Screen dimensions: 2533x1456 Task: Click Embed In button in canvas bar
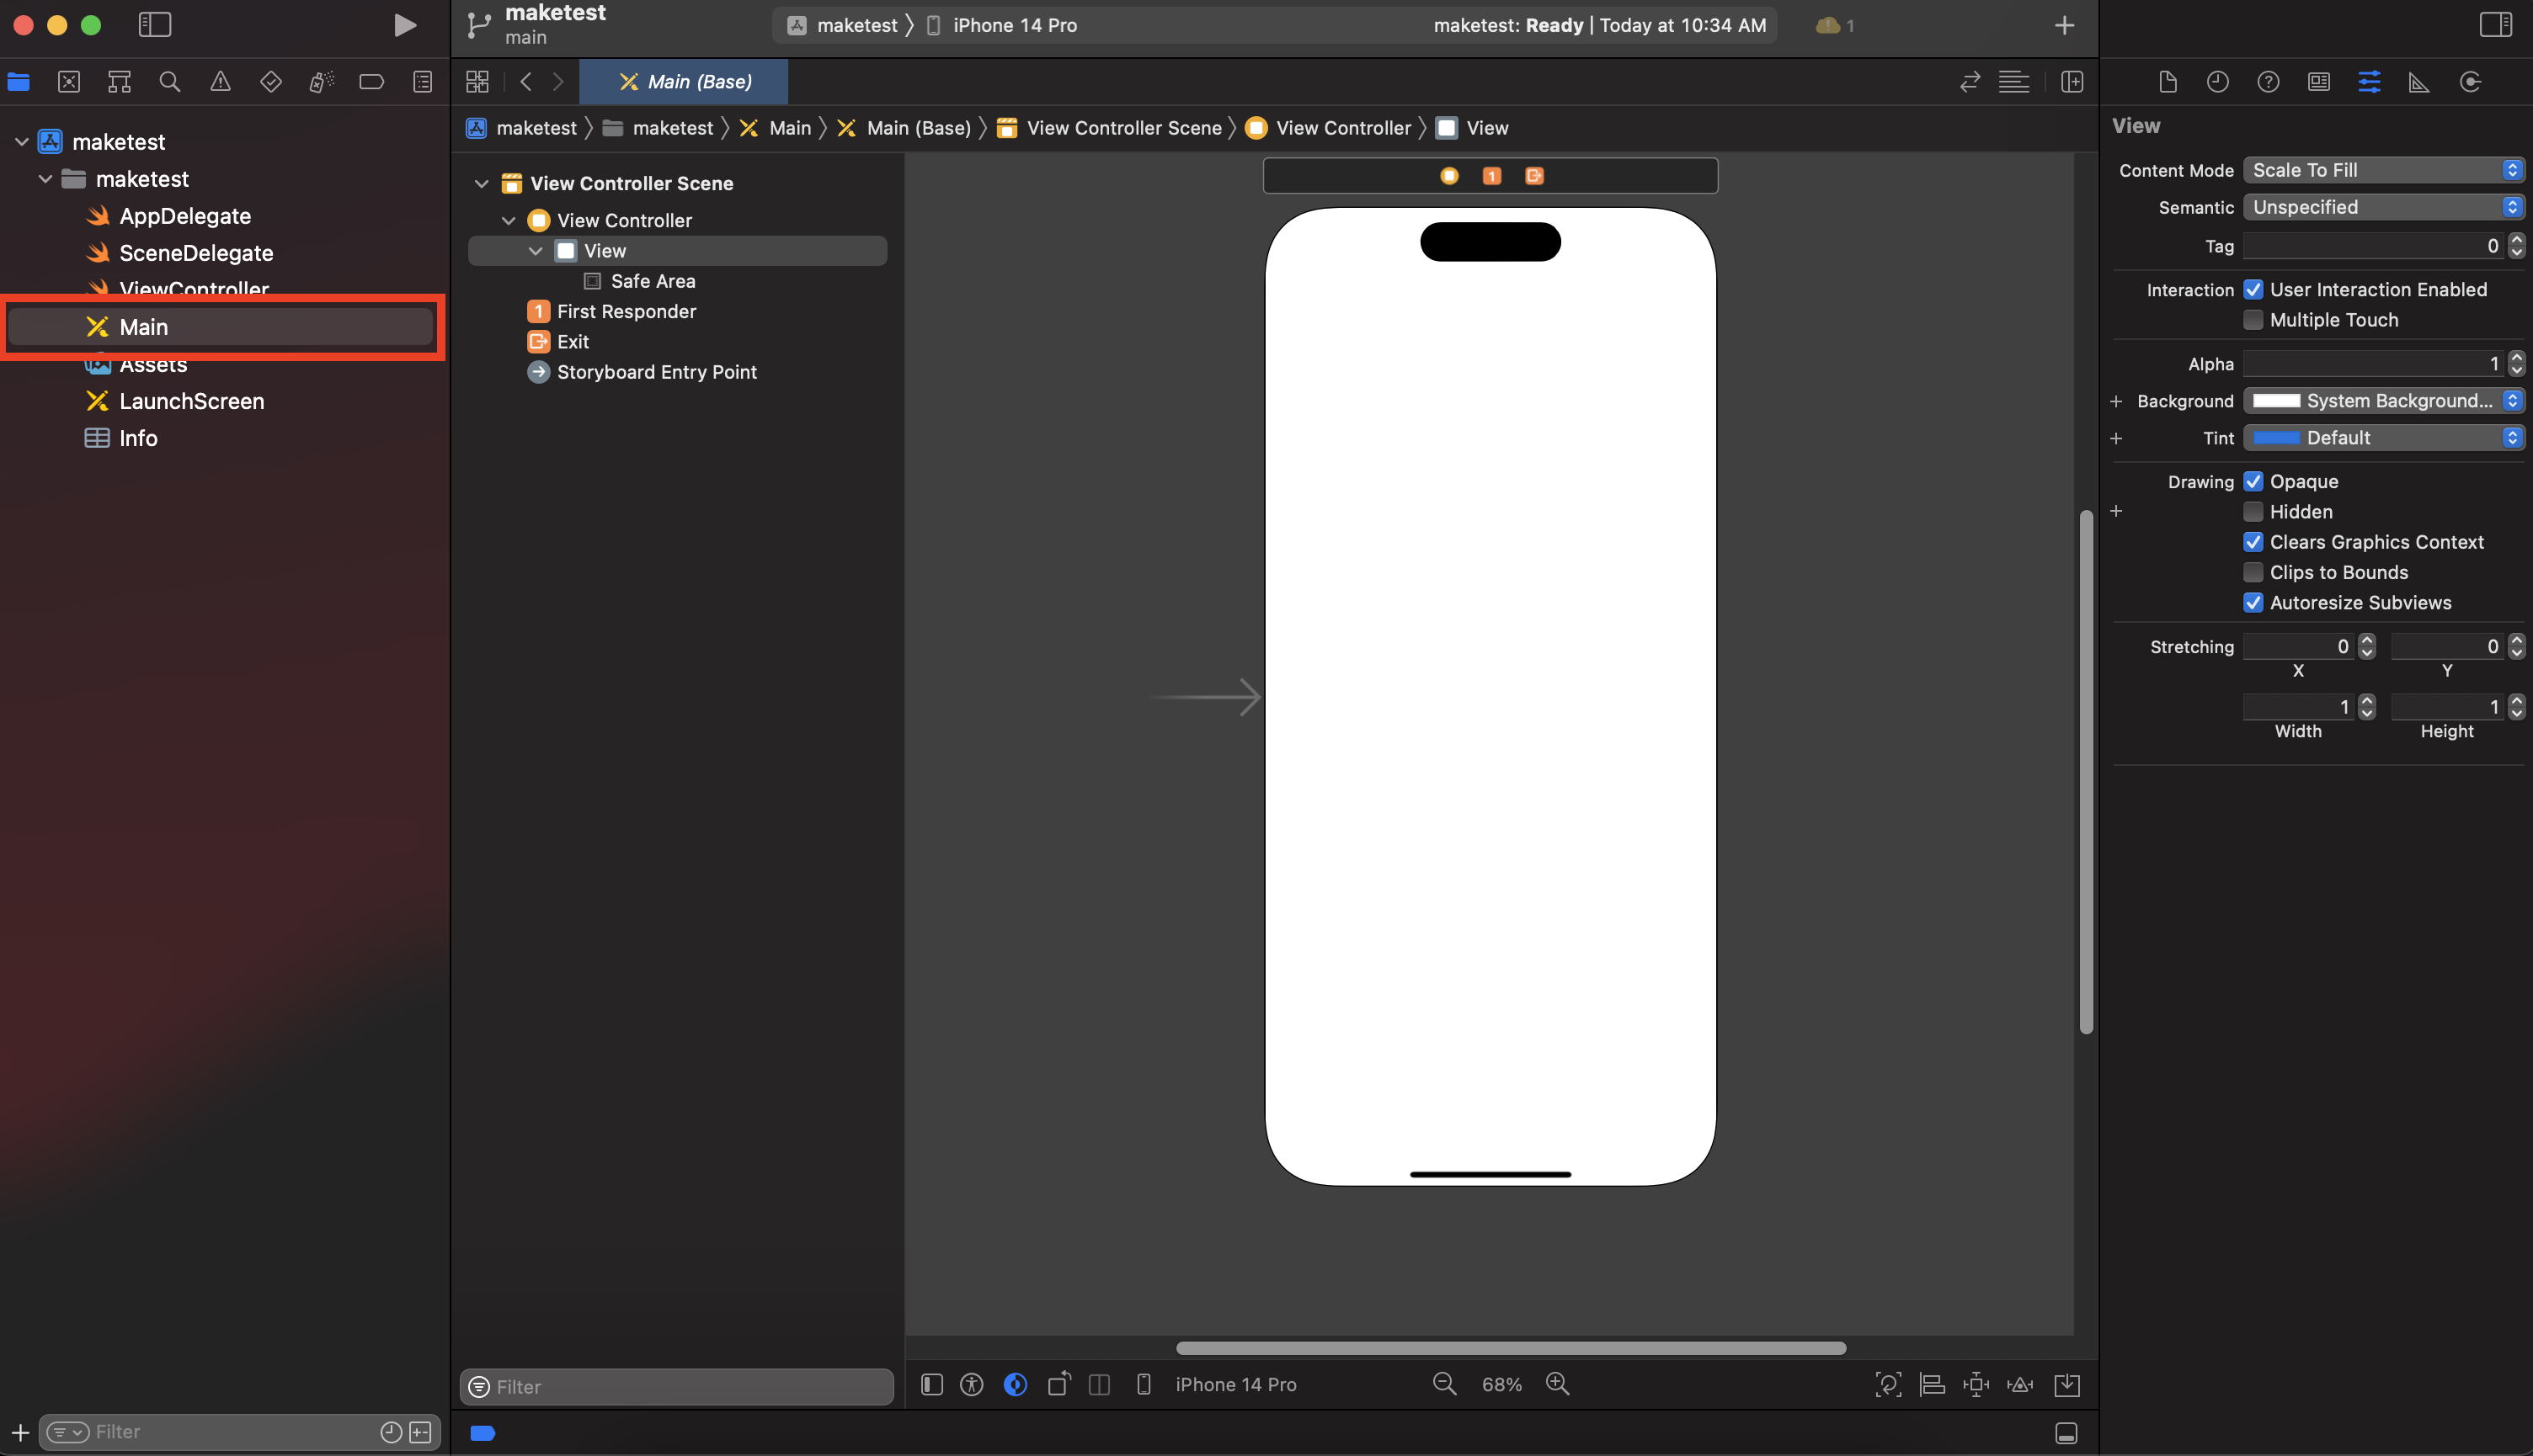click(2066, 1384)
